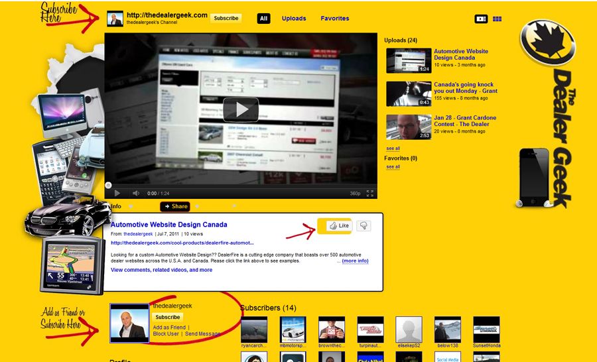The height and width of the screenshot is (362, 597).
Task: Expand the description with more info link
Action: click(x=355, y=261)
